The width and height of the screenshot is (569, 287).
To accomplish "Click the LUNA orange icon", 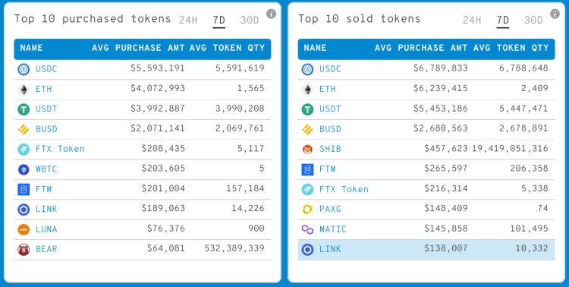I will click(x=24, y=229).
